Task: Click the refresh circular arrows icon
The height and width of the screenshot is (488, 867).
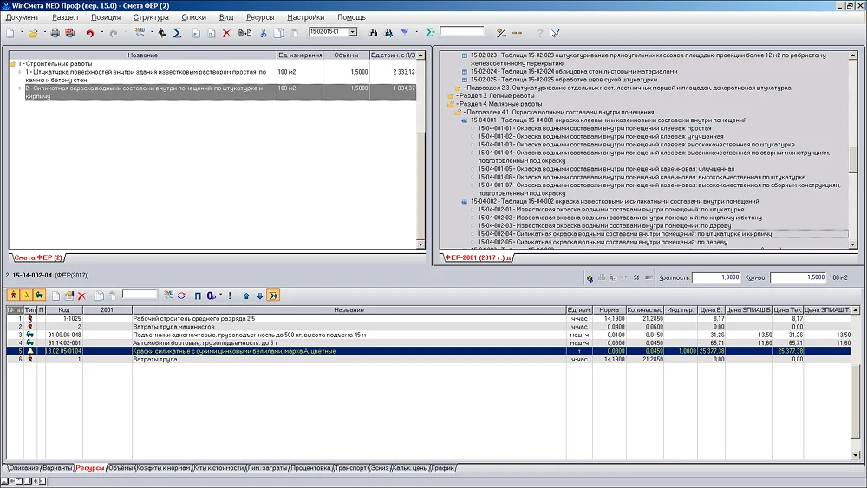Action: (x=181, y=296)
